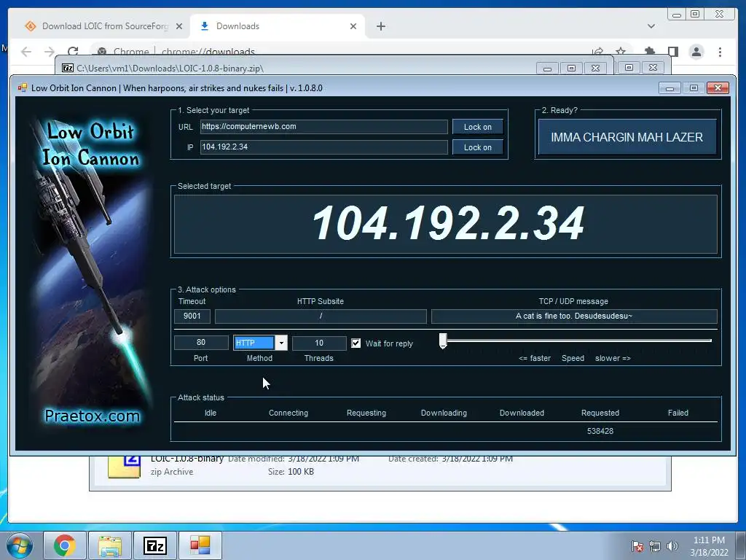Open Chrome tab search chevron
Screen dimensions: 746x560
click(651, 26)
